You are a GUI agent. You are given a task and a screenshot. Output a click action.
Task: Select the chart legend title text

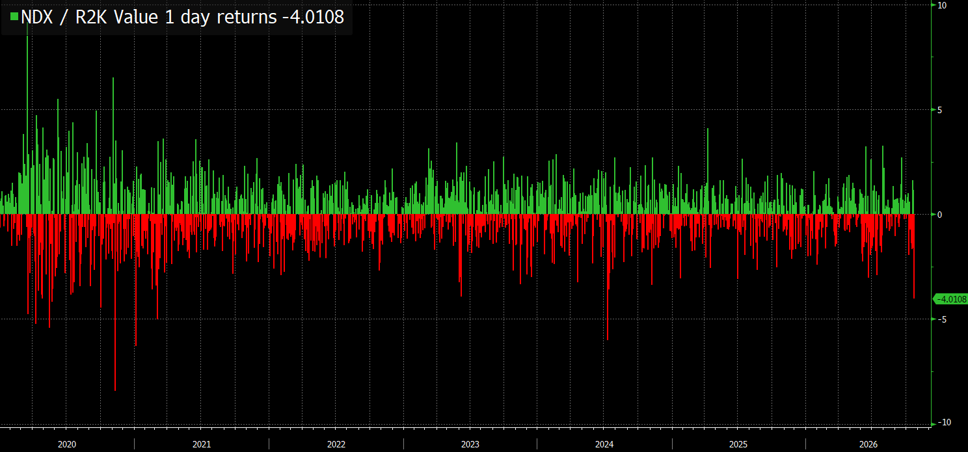pos(182,18)
